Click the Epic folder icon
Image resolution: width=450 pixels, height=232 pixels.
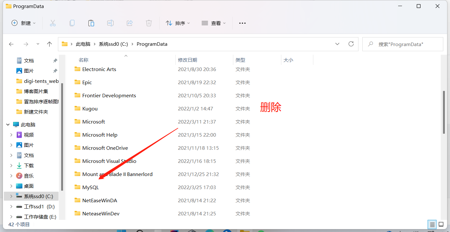tap(77, 82)
